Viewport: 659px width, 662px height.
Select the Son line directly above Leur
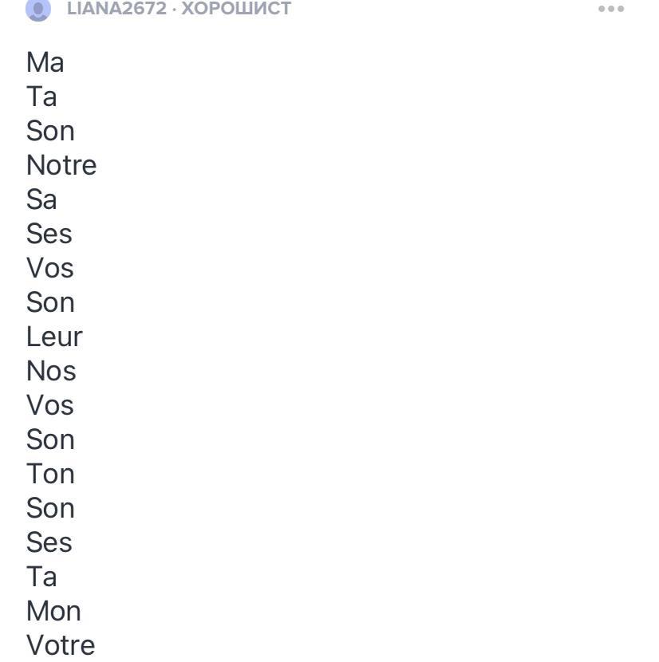pyautogui.click(x=50, y=302)
